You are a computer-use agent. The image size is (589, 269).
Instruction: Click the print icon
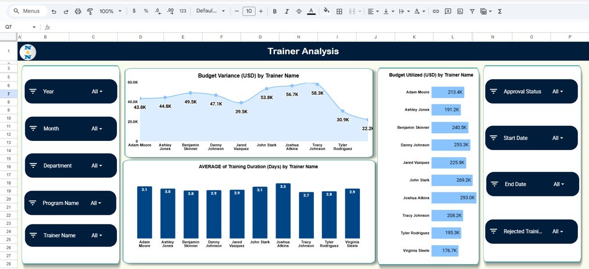(78, 11)
